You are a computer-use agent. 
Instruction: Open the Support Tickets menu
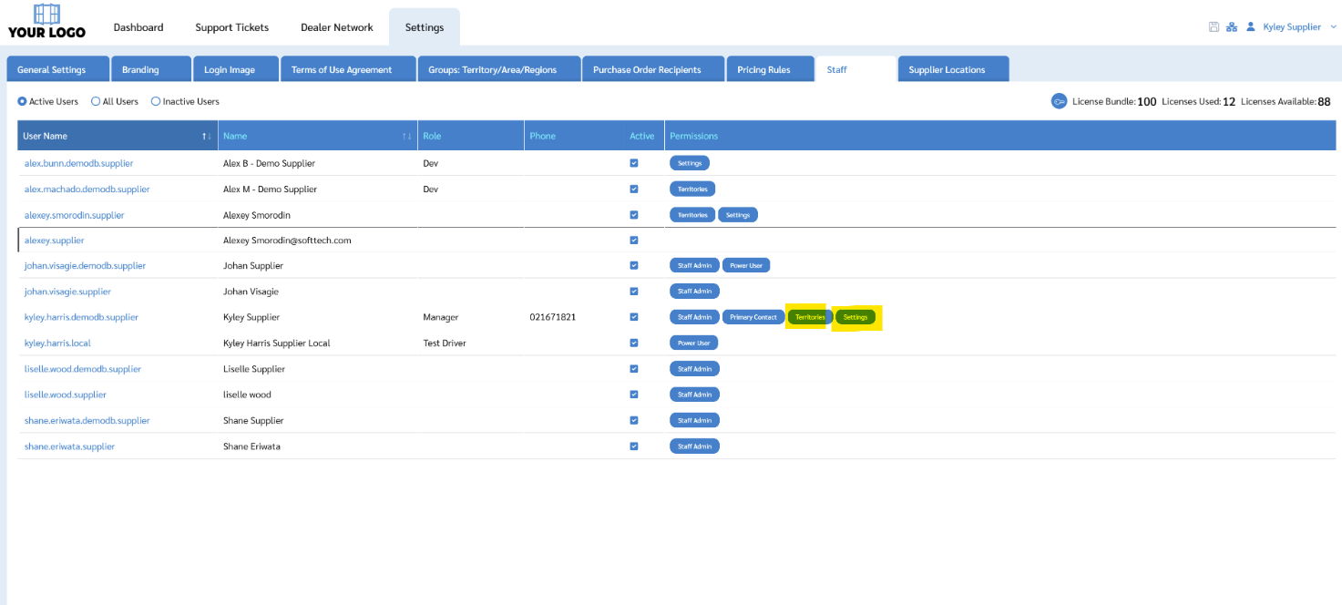tap(231, 27)
